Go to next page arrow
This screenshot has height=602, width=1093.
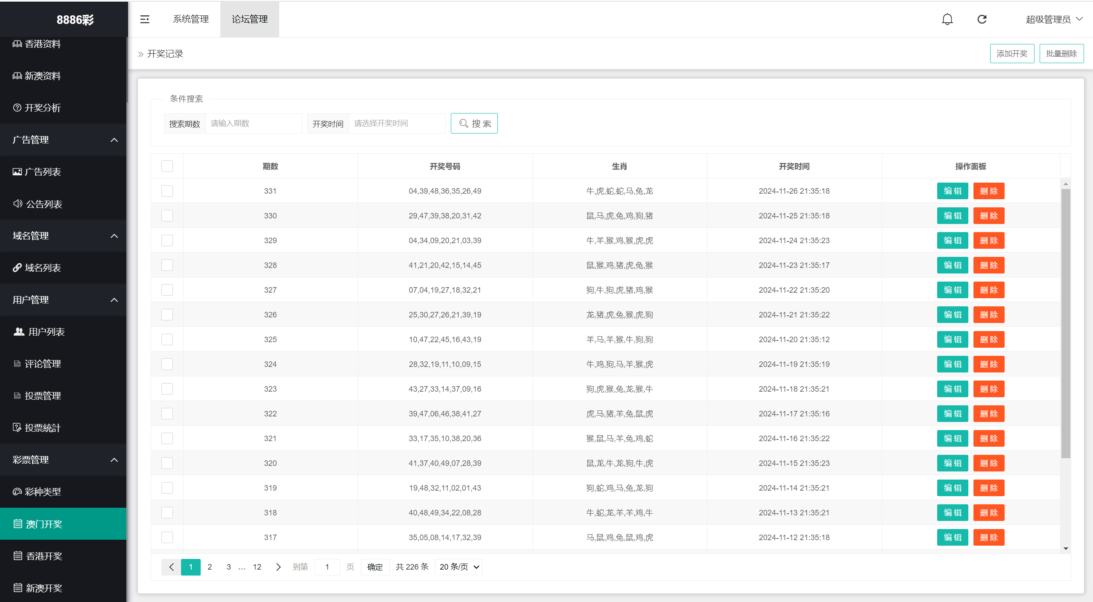[278, 567]
